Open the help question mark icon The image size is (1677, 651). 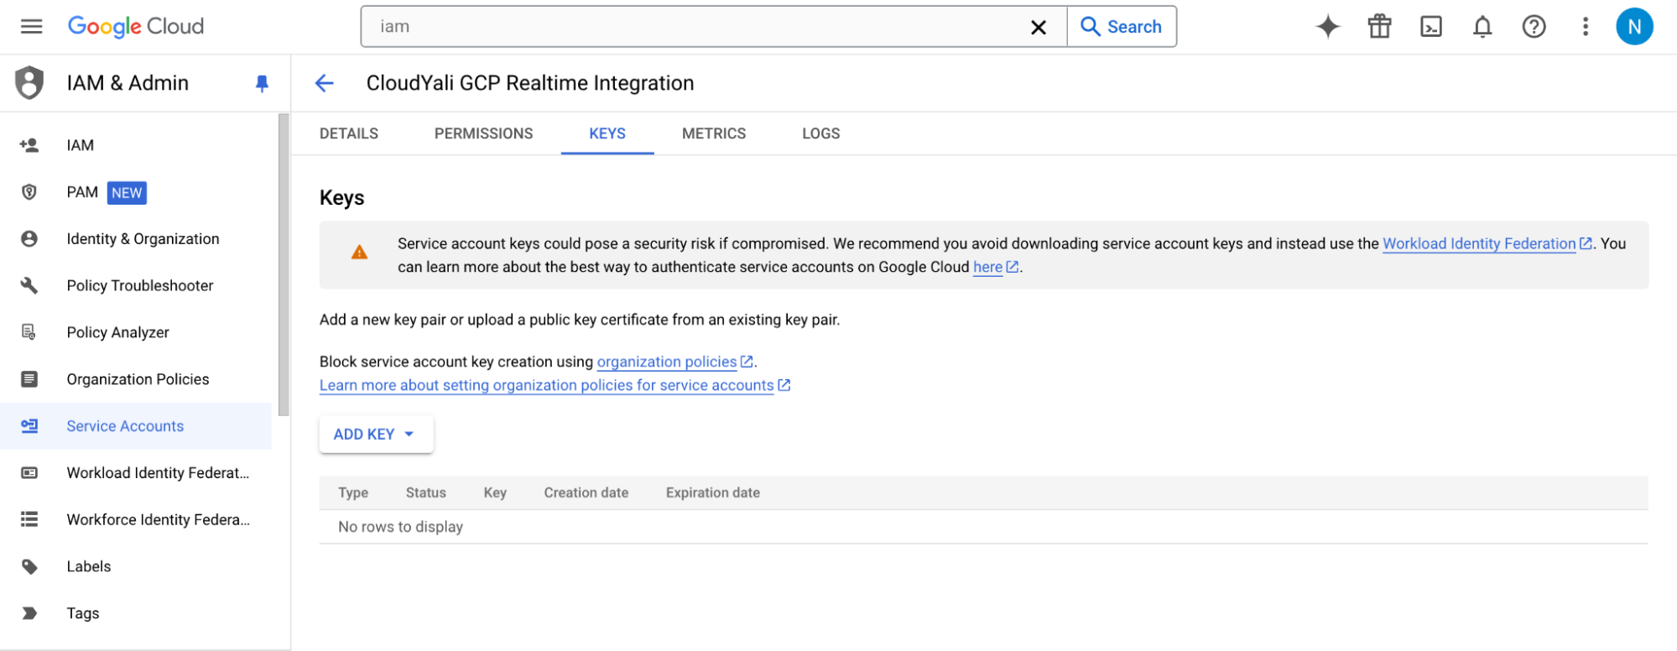[1534, 27]
